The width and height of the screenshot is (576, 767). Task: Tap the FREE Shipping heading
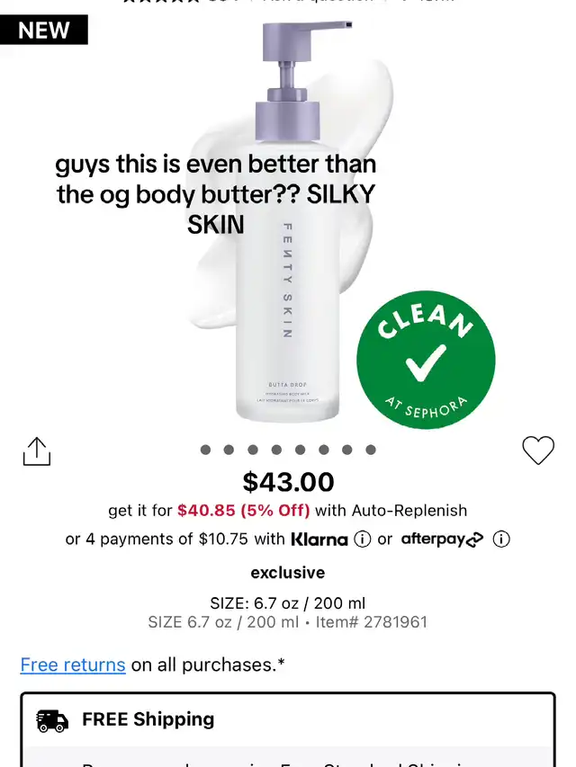(x=148, y=719)
